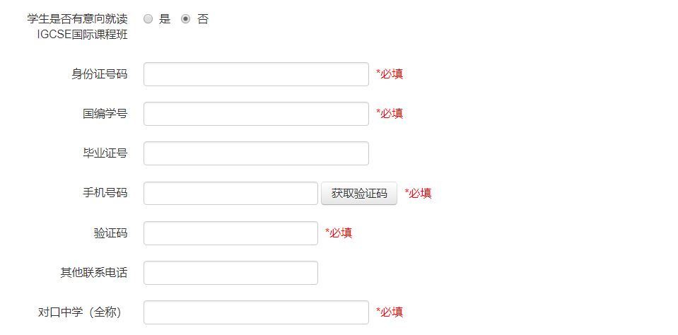Screen dimensions: 678x335
Task: Click the 毕业证号 label text
Action: coord(105,153)
